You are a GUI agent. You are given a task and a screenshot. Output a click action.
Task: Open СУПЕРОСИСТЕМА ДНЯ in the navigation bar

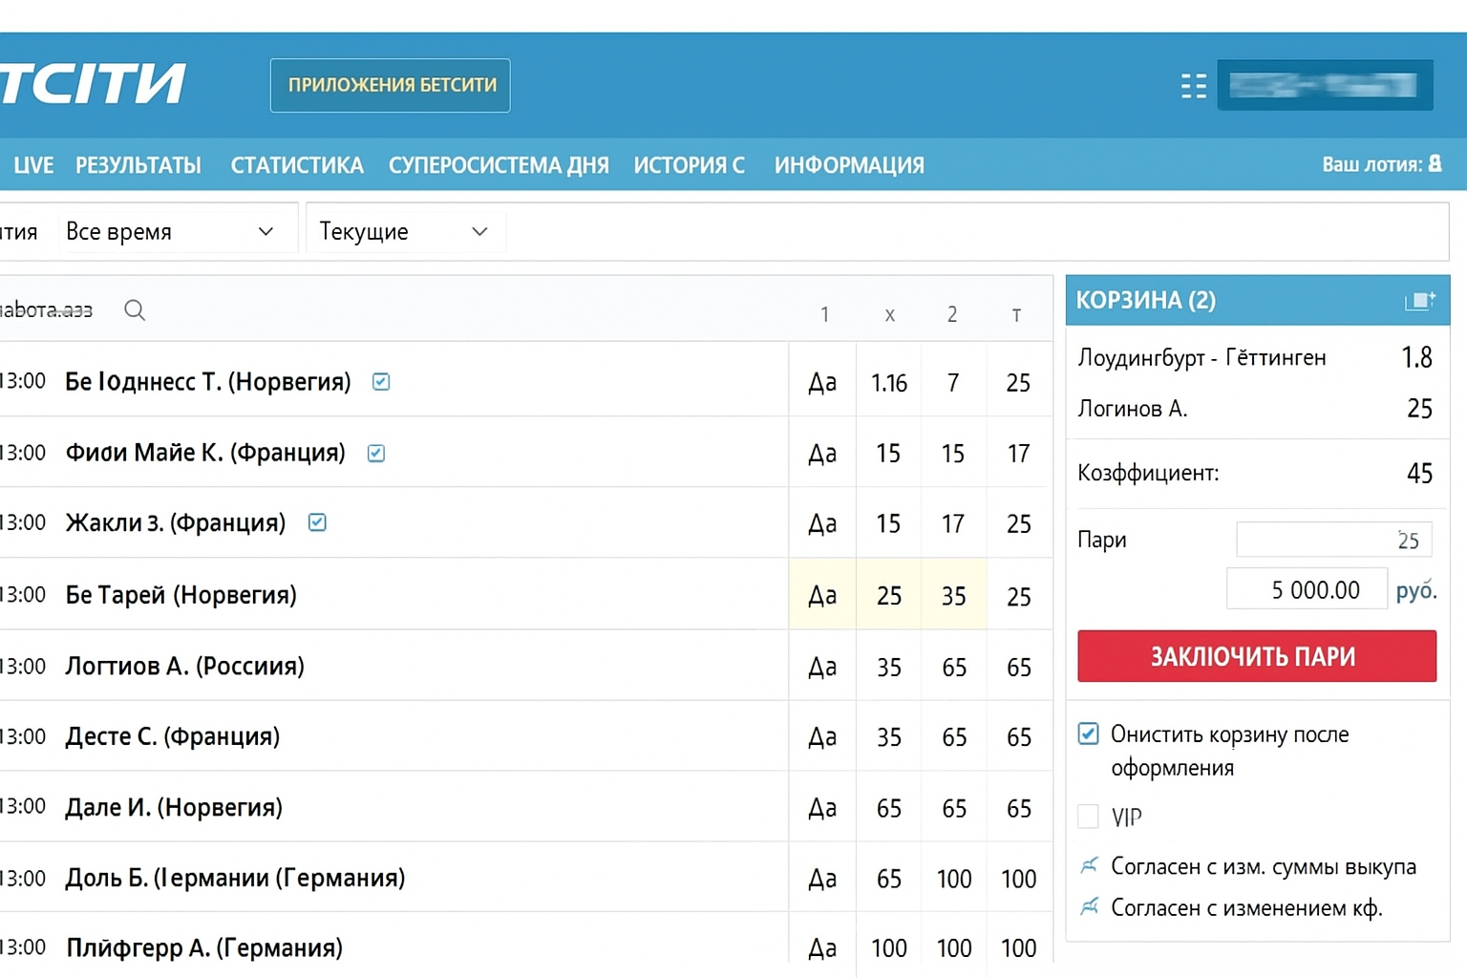pos(499,165)
